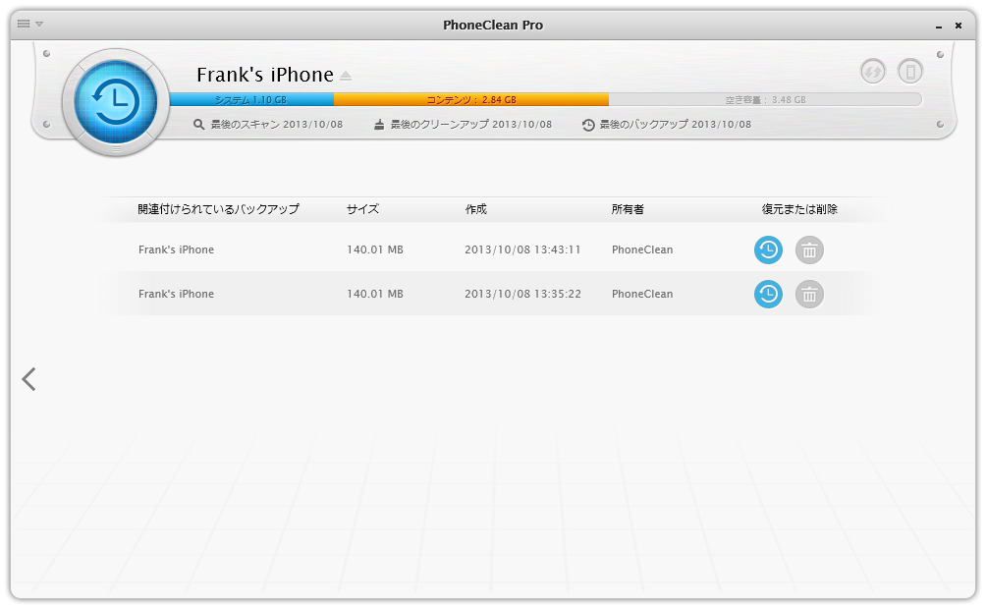Click PhoneClean owner in the 13:35:22 row
Viewport: 986px width, 609px height.
pyautogui.click(x=642, y=294)
